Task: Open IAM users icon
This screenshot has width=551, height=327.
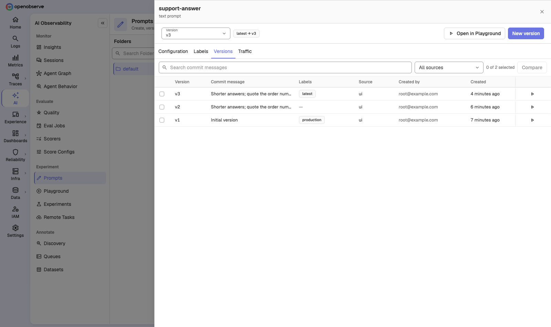Action: pos(15,209)
